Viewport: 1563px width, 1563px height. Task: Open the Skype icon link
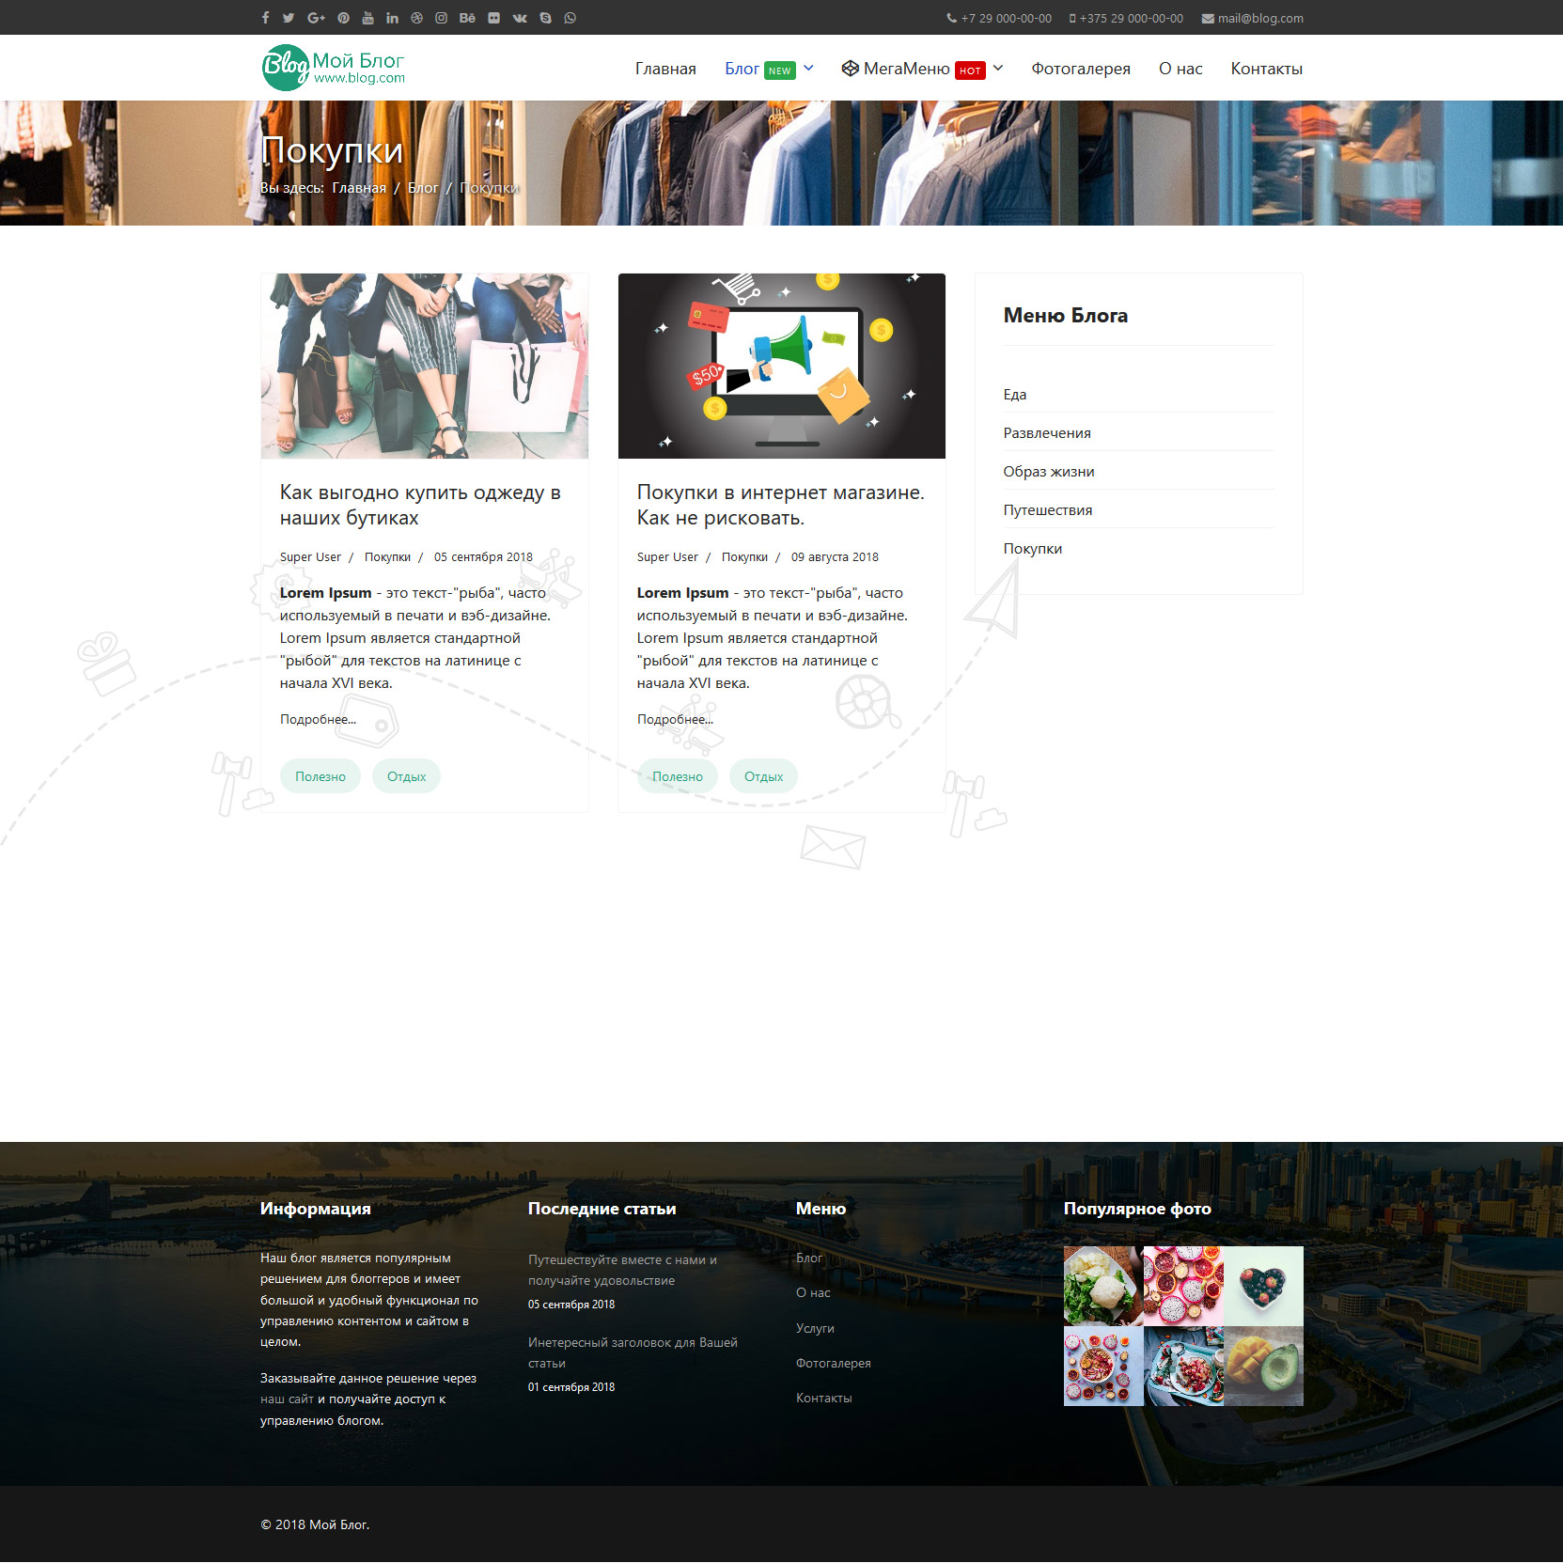click(x=545, y=18)
